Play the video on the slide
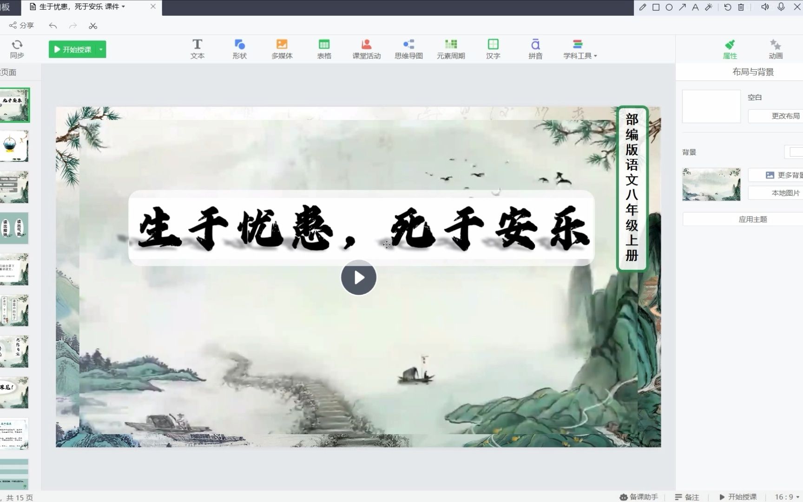Screen dimensions: 803x502 pyautogui.click(x=358, y=277)
